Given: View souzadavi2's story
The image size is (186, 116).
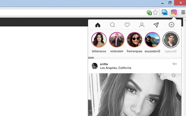Looking at the screenshot, I should (x=152, y=40).
